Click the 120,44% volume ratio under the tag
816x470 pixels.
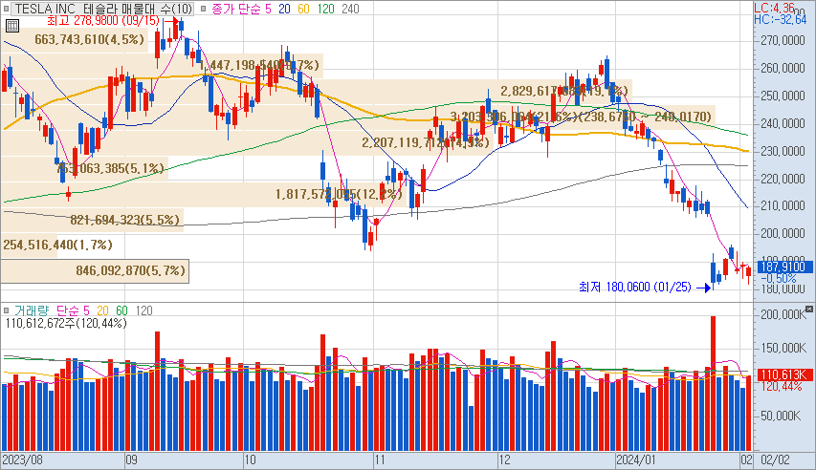tap(781, 387)
